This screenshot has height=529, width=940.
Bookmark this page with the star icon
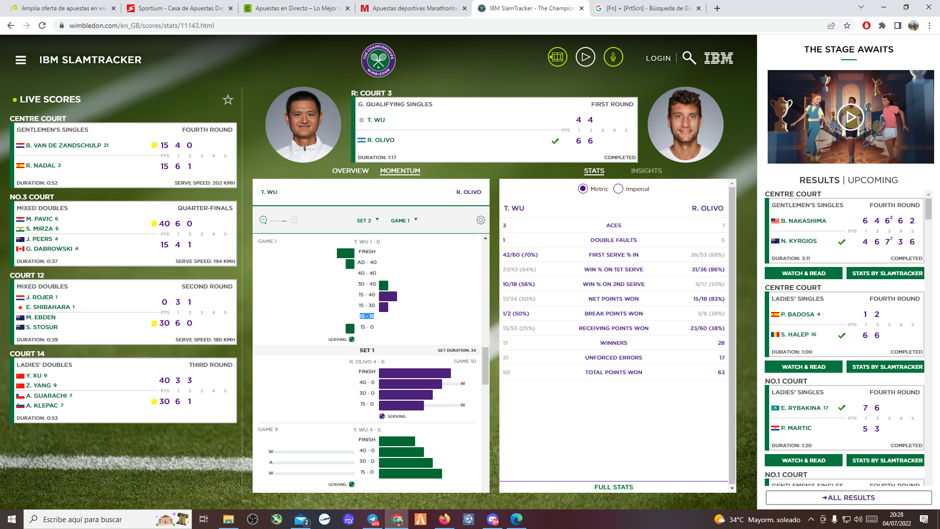847,25
